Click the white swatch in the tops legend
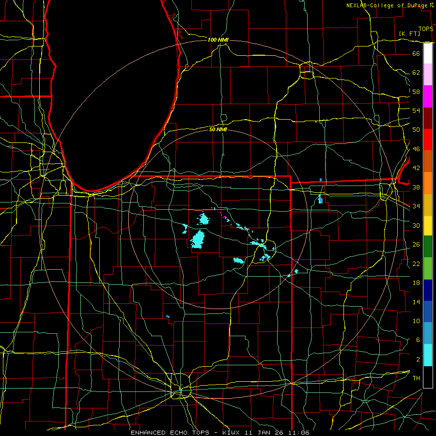436x436 pixels. [x=428, y=53]
